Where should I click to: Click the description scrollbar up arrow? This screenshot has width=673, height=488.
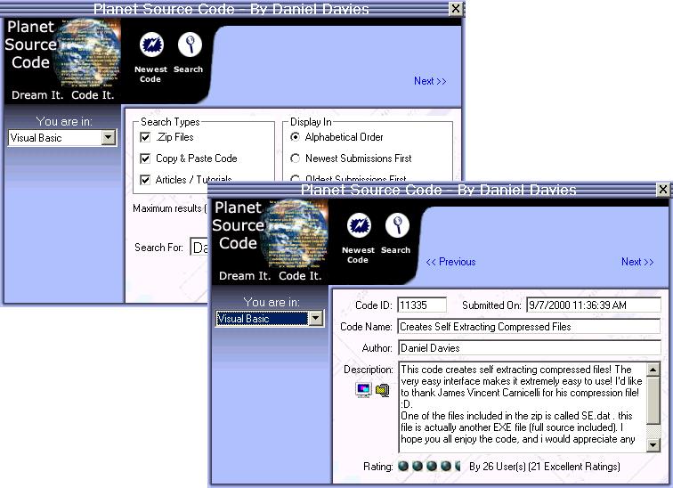click(653, 370)
